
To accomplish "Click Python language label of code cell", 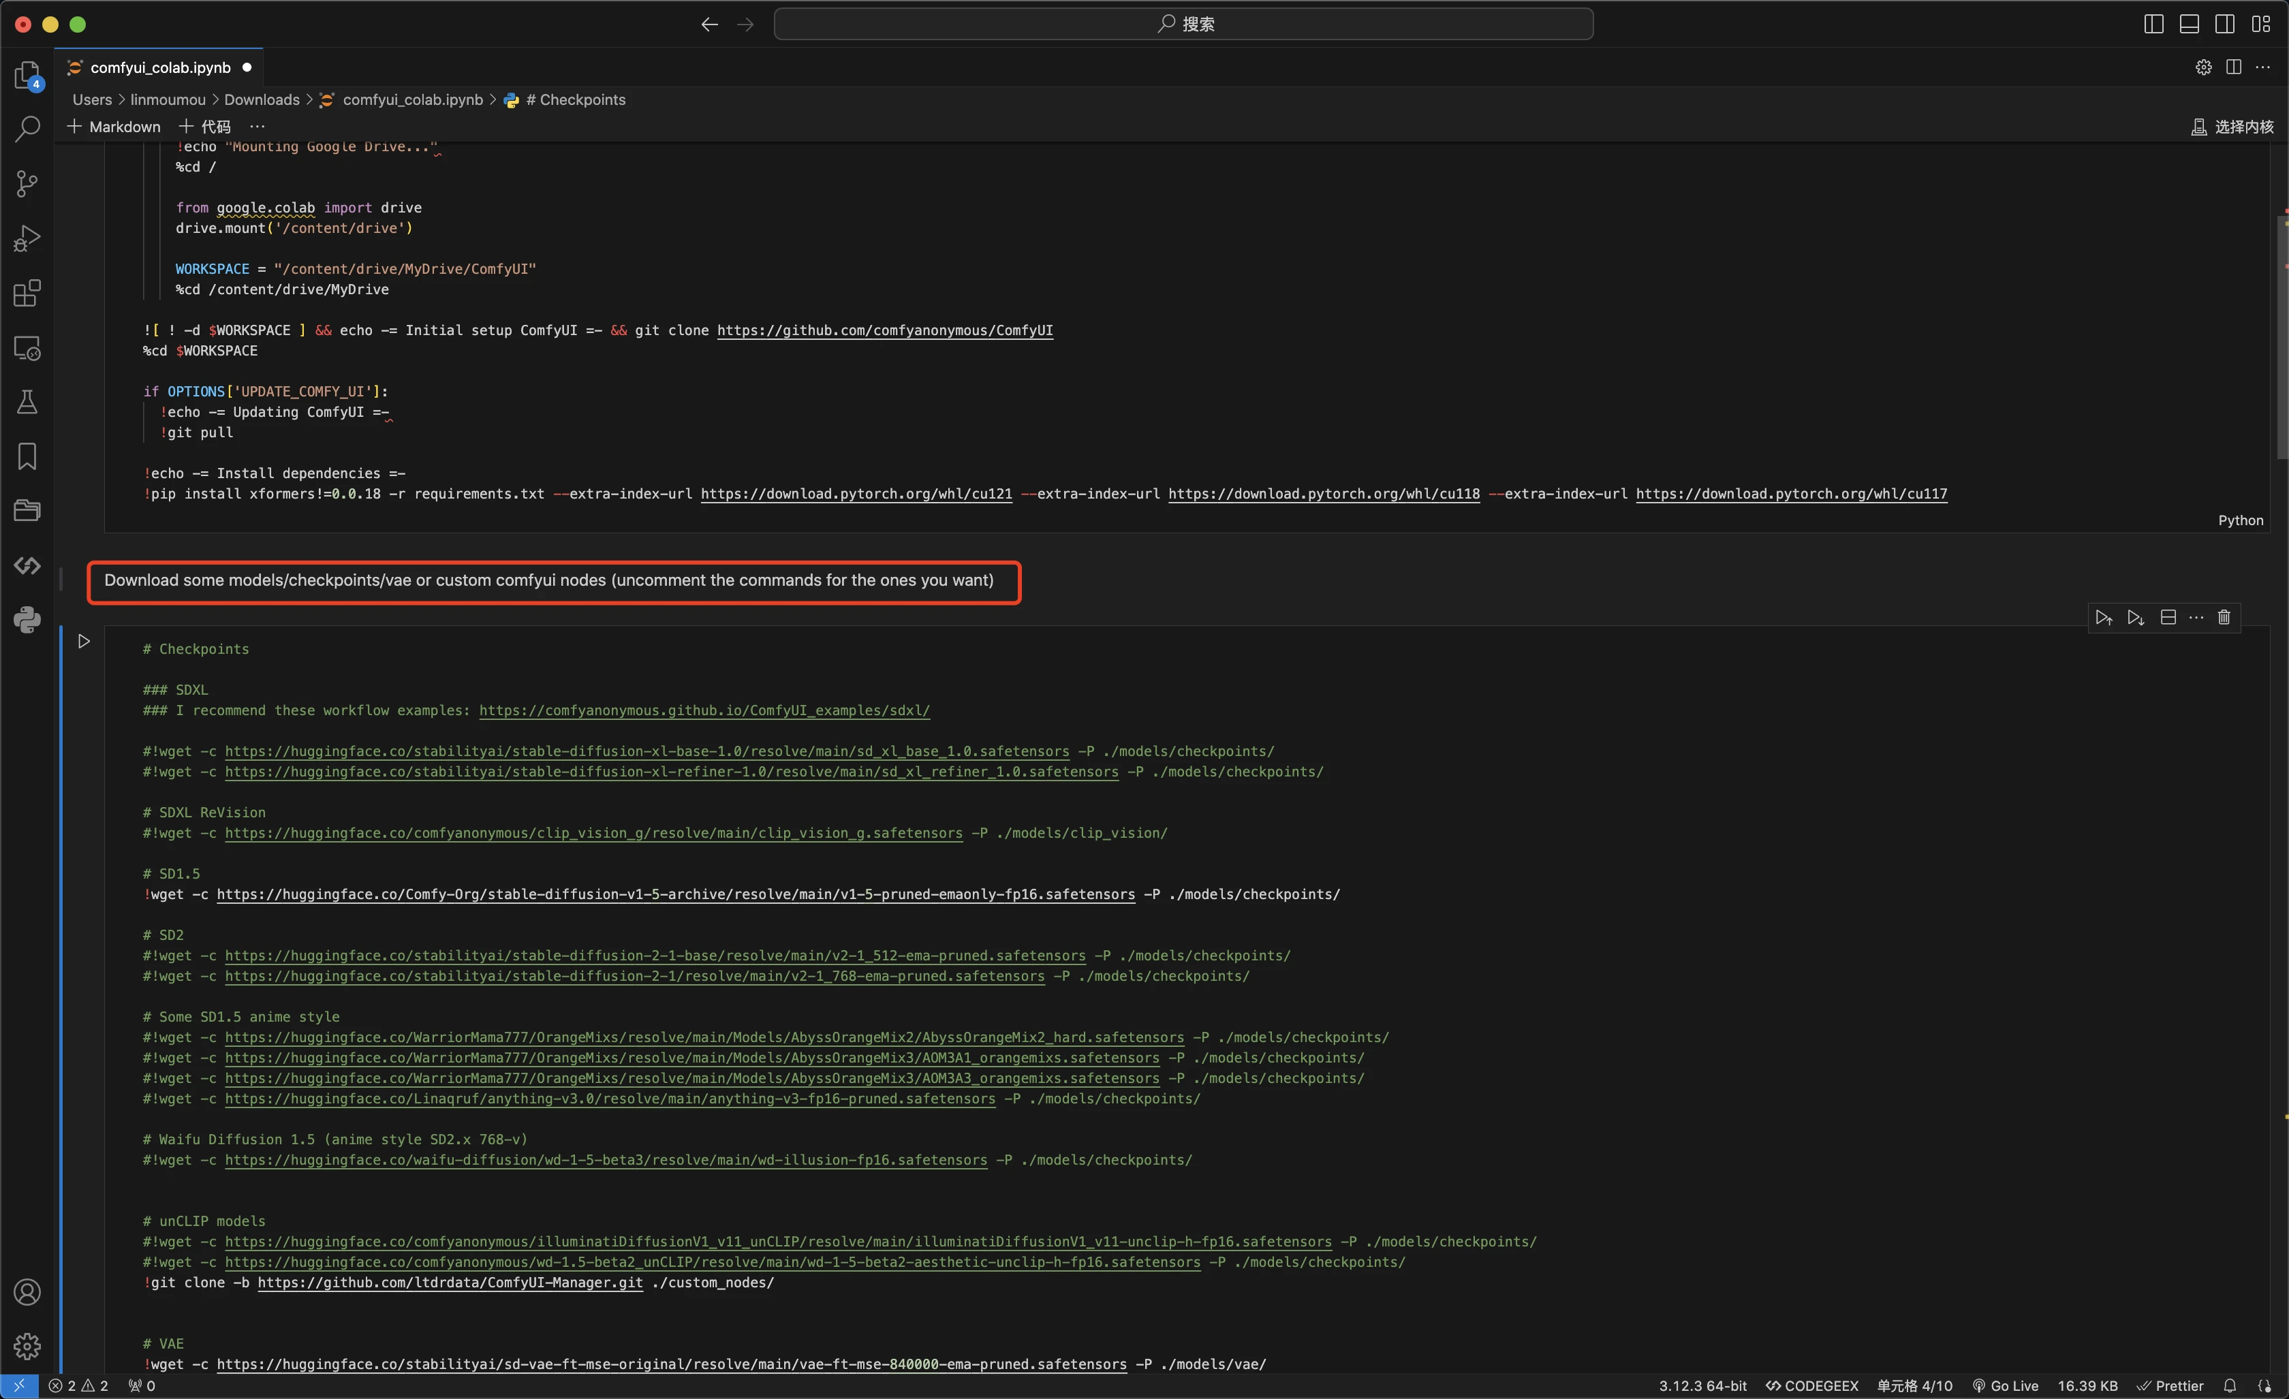I will click(2241, 520).
